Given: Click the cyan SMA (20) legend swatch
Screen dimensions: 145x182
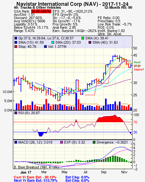Looking at the screenshot, I should point(53,42).
